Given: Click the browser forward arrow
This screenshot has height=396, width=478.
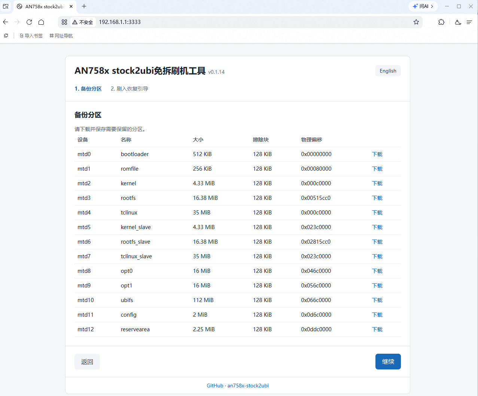Looking at the screenshot, I should tap(17, 22).
